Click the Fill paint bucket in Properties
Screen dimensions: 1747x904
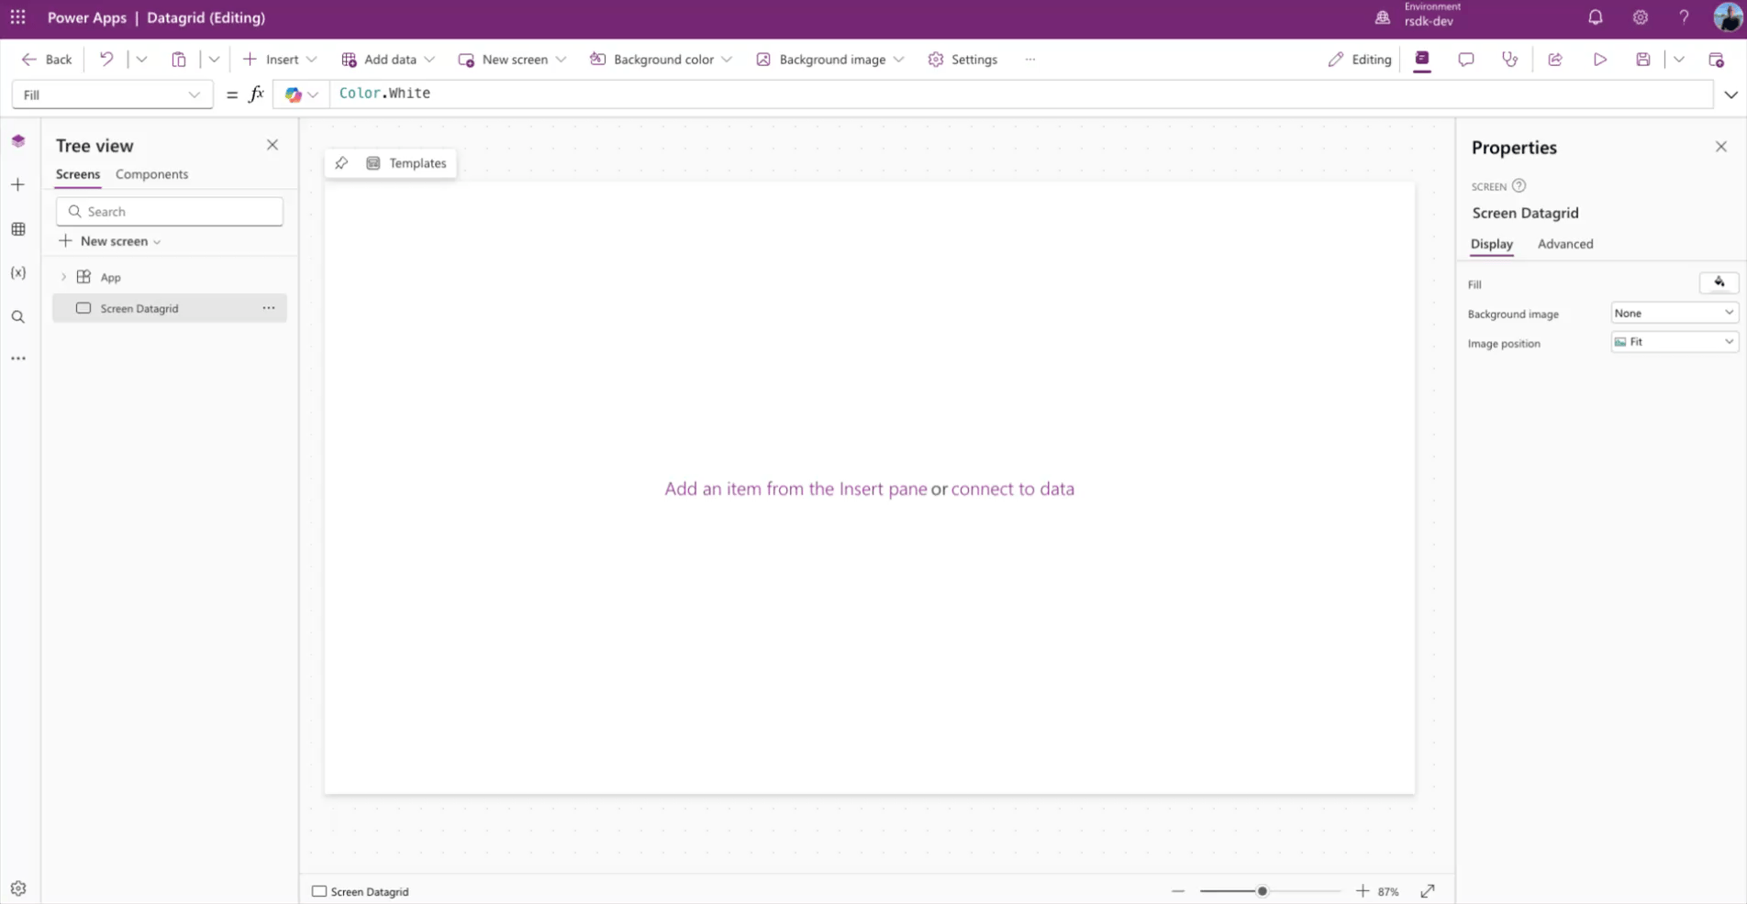tap(1719, 283)
